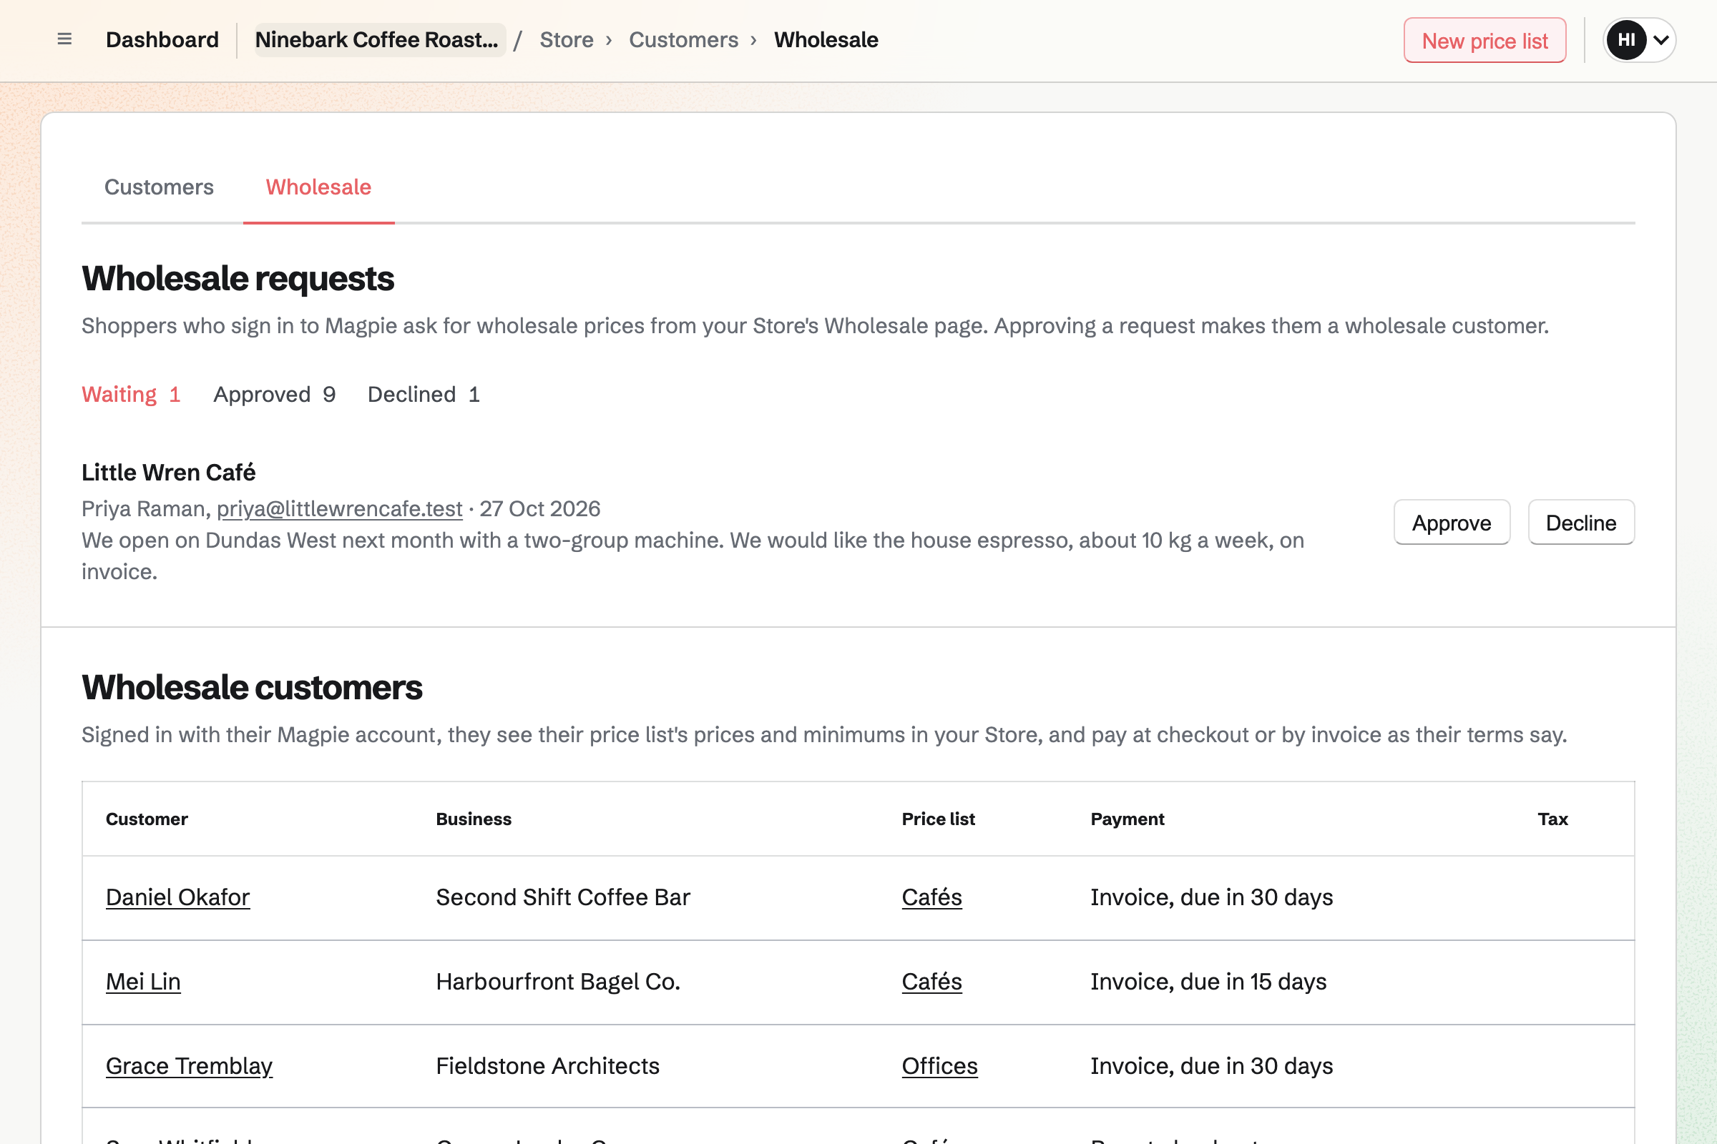Click the Wholesale requests heading

[x=238, y=279]
